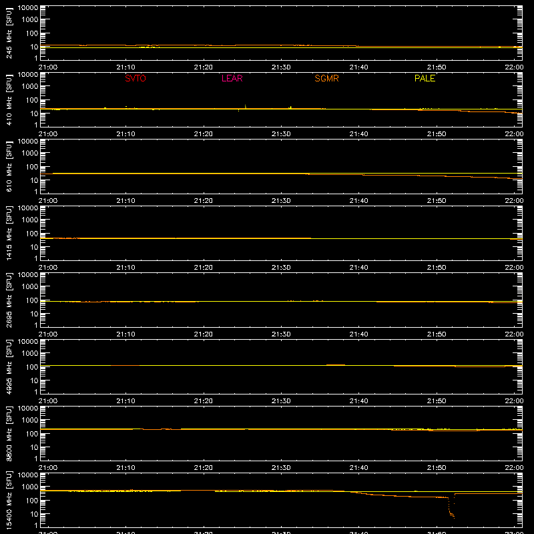Click the 21:30 label under 1415 MHz plot
The image size is (534, 534).
click(x=281, y=268)
